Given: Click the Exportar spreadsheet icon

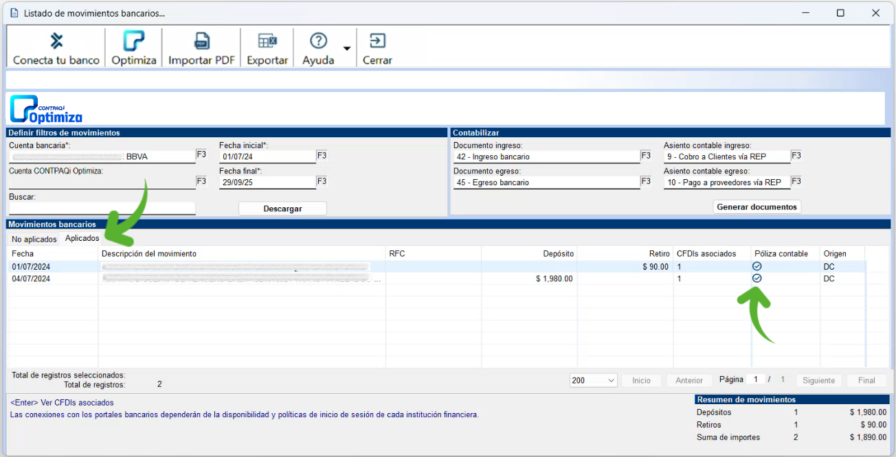Looking at the screenshot, I should click(267, 41).
